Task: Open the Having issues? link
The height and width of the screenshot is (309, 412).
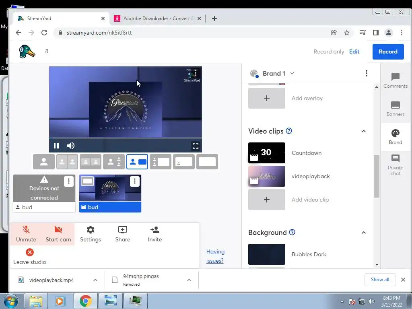Action: coord(215,256)
